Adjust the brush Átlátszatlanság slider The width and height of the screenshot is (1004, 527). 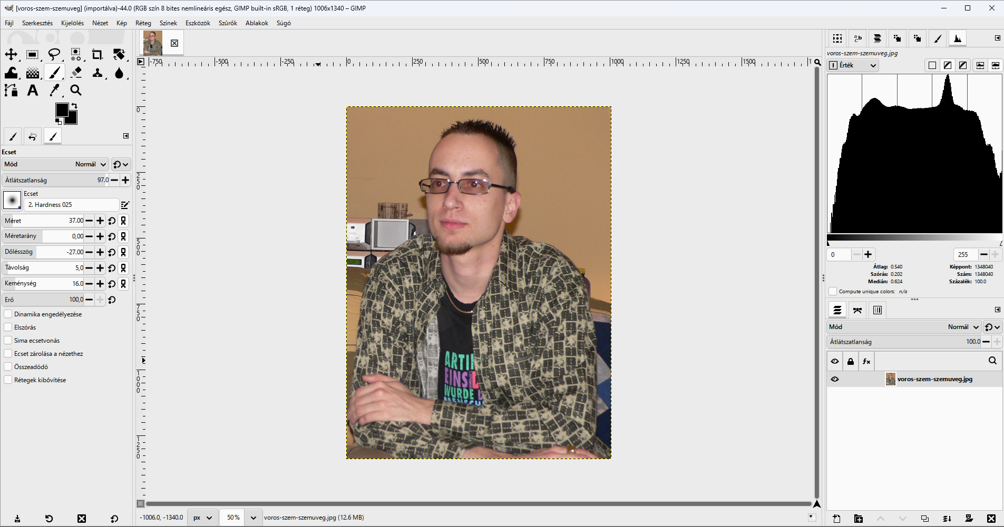tap(55, 180)
